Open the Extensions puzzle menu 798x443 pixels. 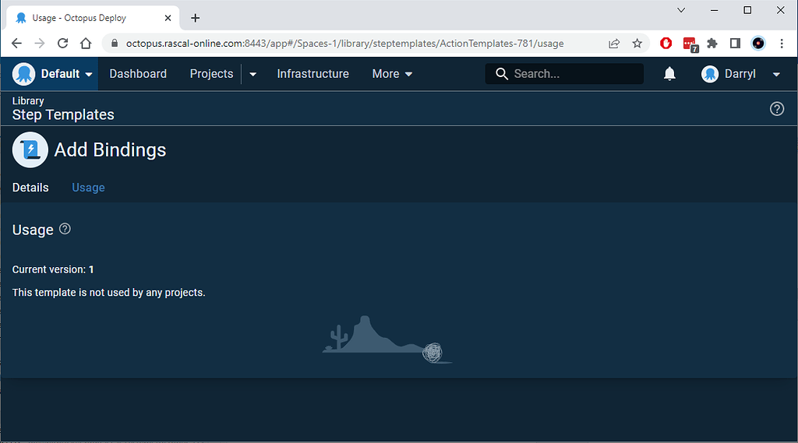712,44
